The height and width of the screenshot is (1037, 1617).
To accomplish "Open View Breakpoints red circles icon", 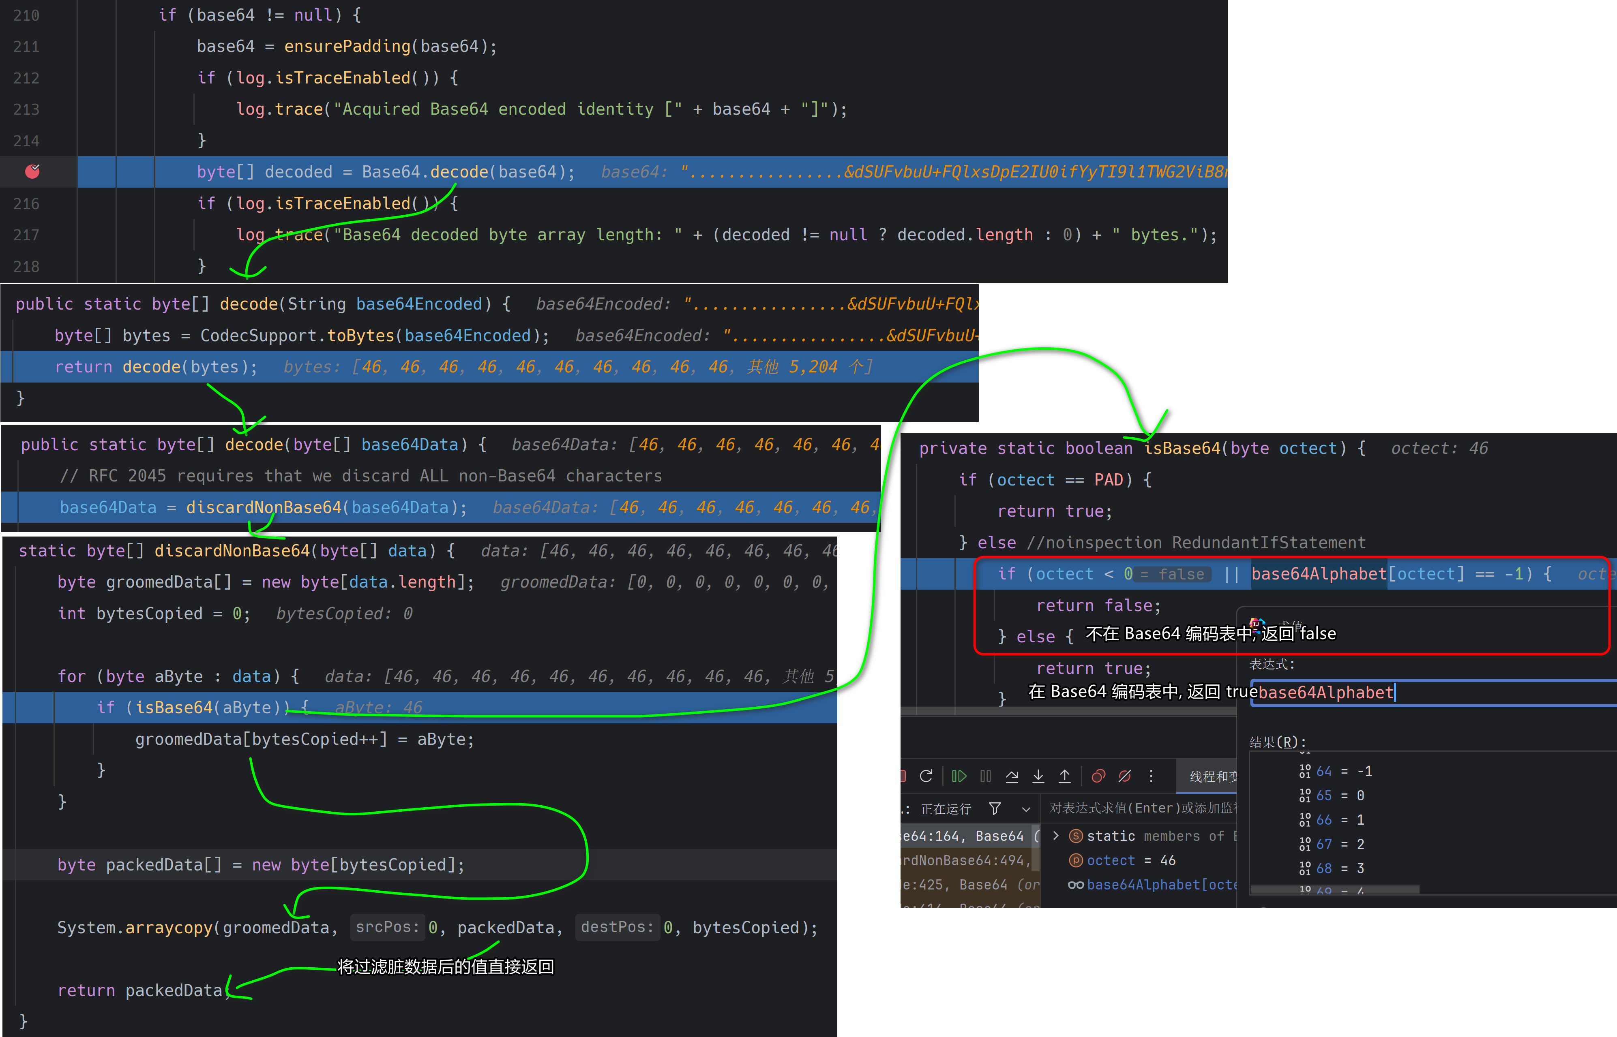I will [x=1098, y=776].
